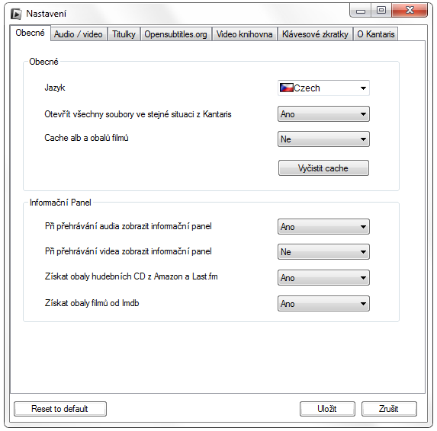Click the Informační Panel group heading
This screenshot has height=431, width=437.
60,203
